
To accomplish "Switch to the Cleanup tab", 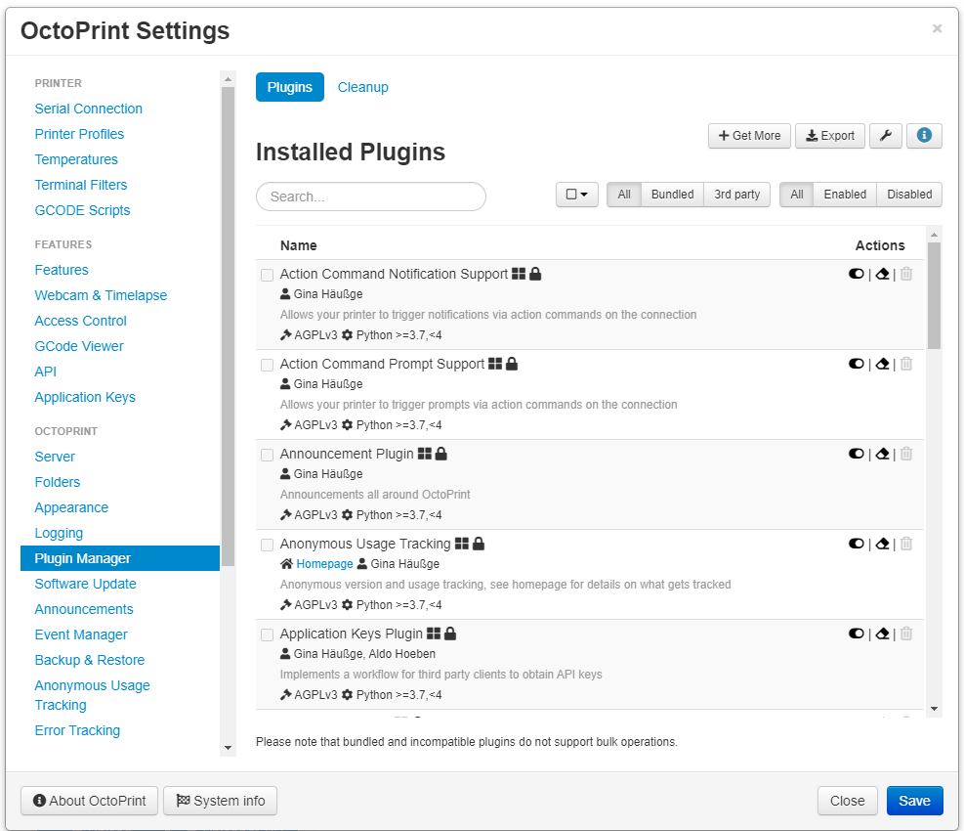I will click(x=362, y=87).
